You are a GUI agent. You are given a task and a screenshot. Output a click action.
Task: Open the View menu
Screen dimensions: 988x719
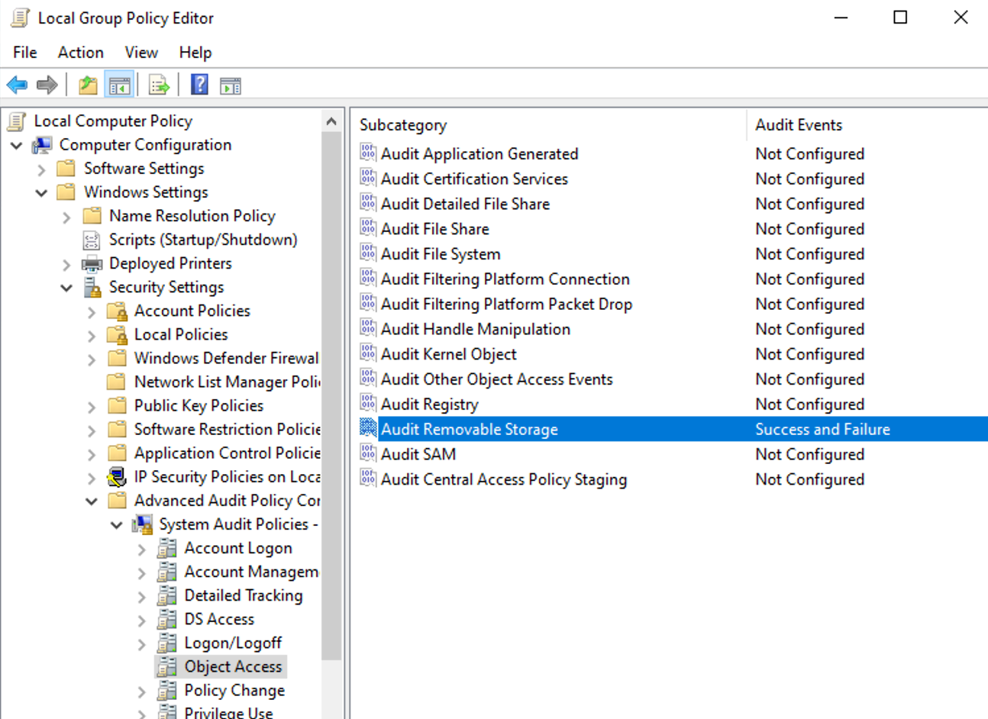(141, 52)
